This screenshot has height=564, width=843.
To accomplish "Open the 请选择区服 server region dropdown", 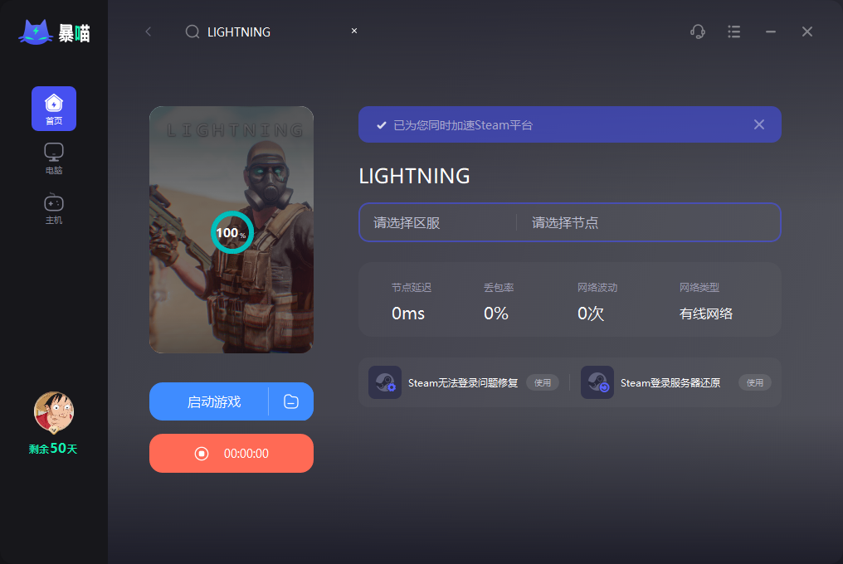I will pos(437,222).
